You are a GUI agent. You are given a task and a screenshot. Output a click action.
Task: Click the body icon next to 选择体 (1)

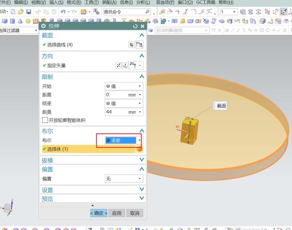point(140,148)
